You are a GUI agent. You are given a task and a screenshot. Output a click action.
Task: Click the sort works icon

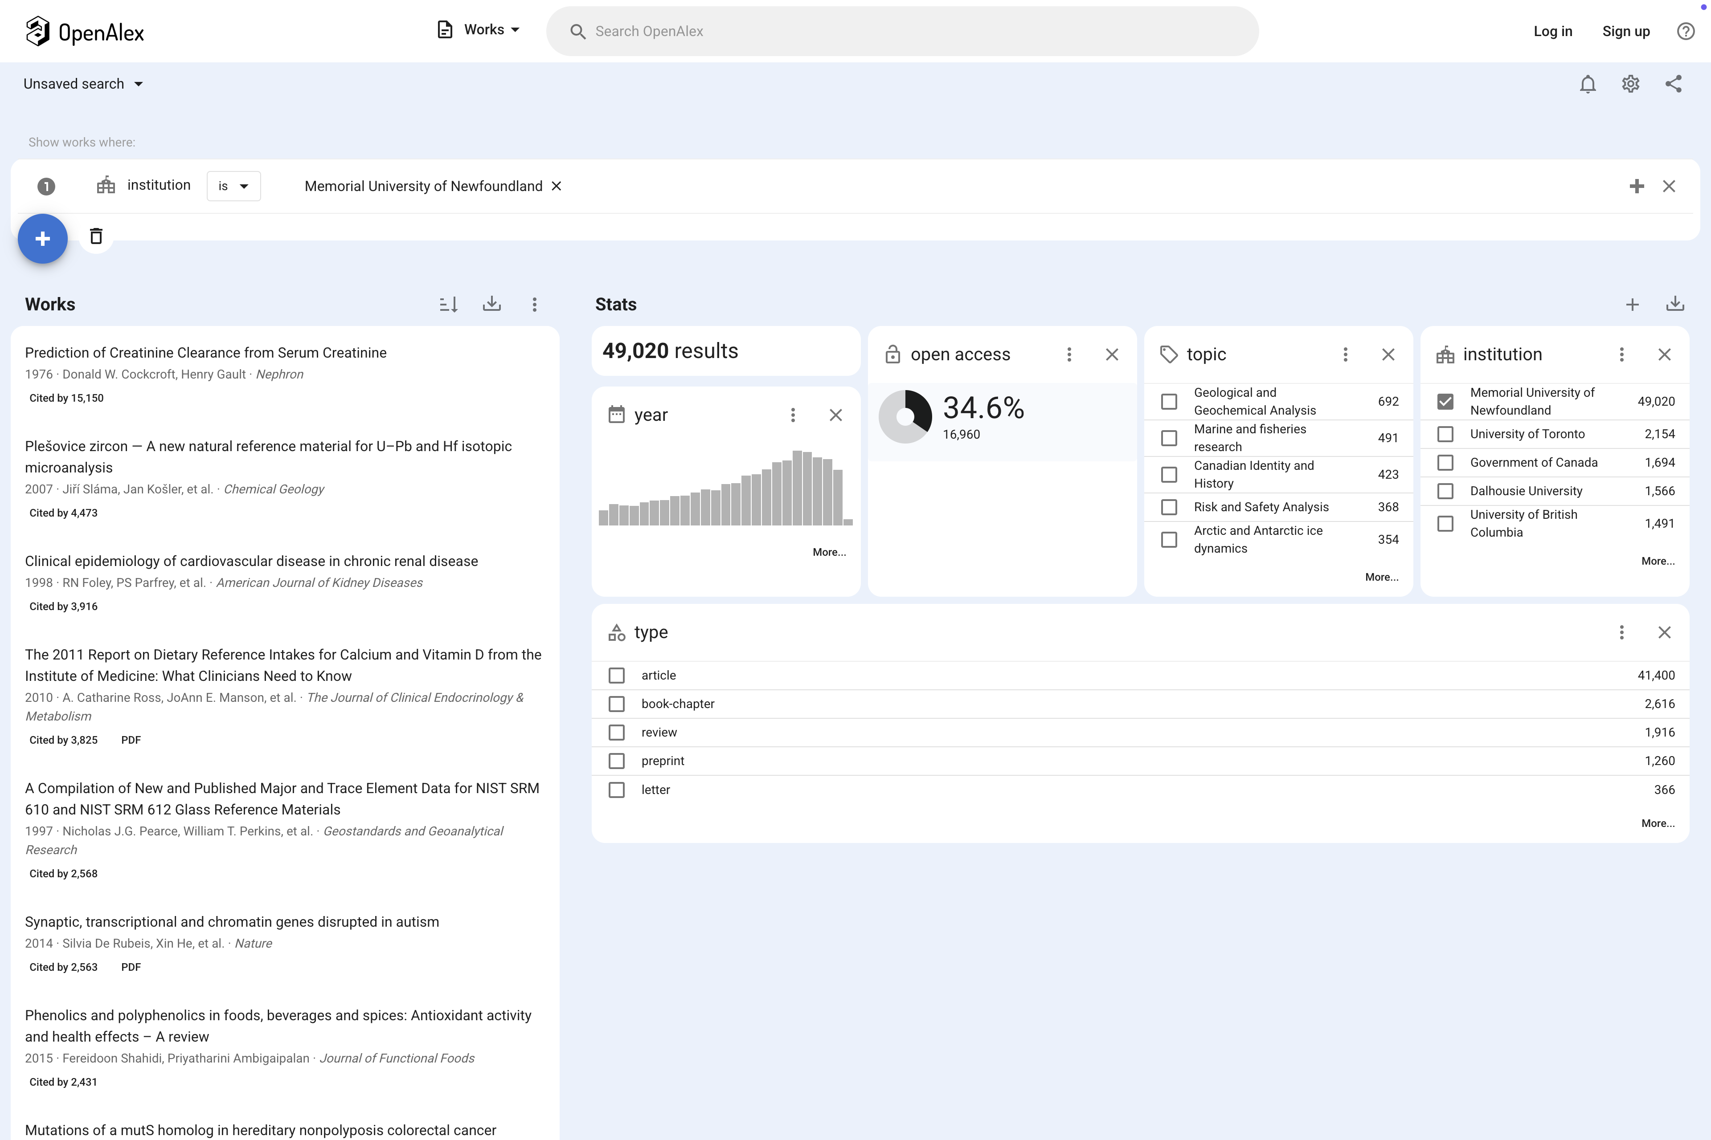point(448,305)
